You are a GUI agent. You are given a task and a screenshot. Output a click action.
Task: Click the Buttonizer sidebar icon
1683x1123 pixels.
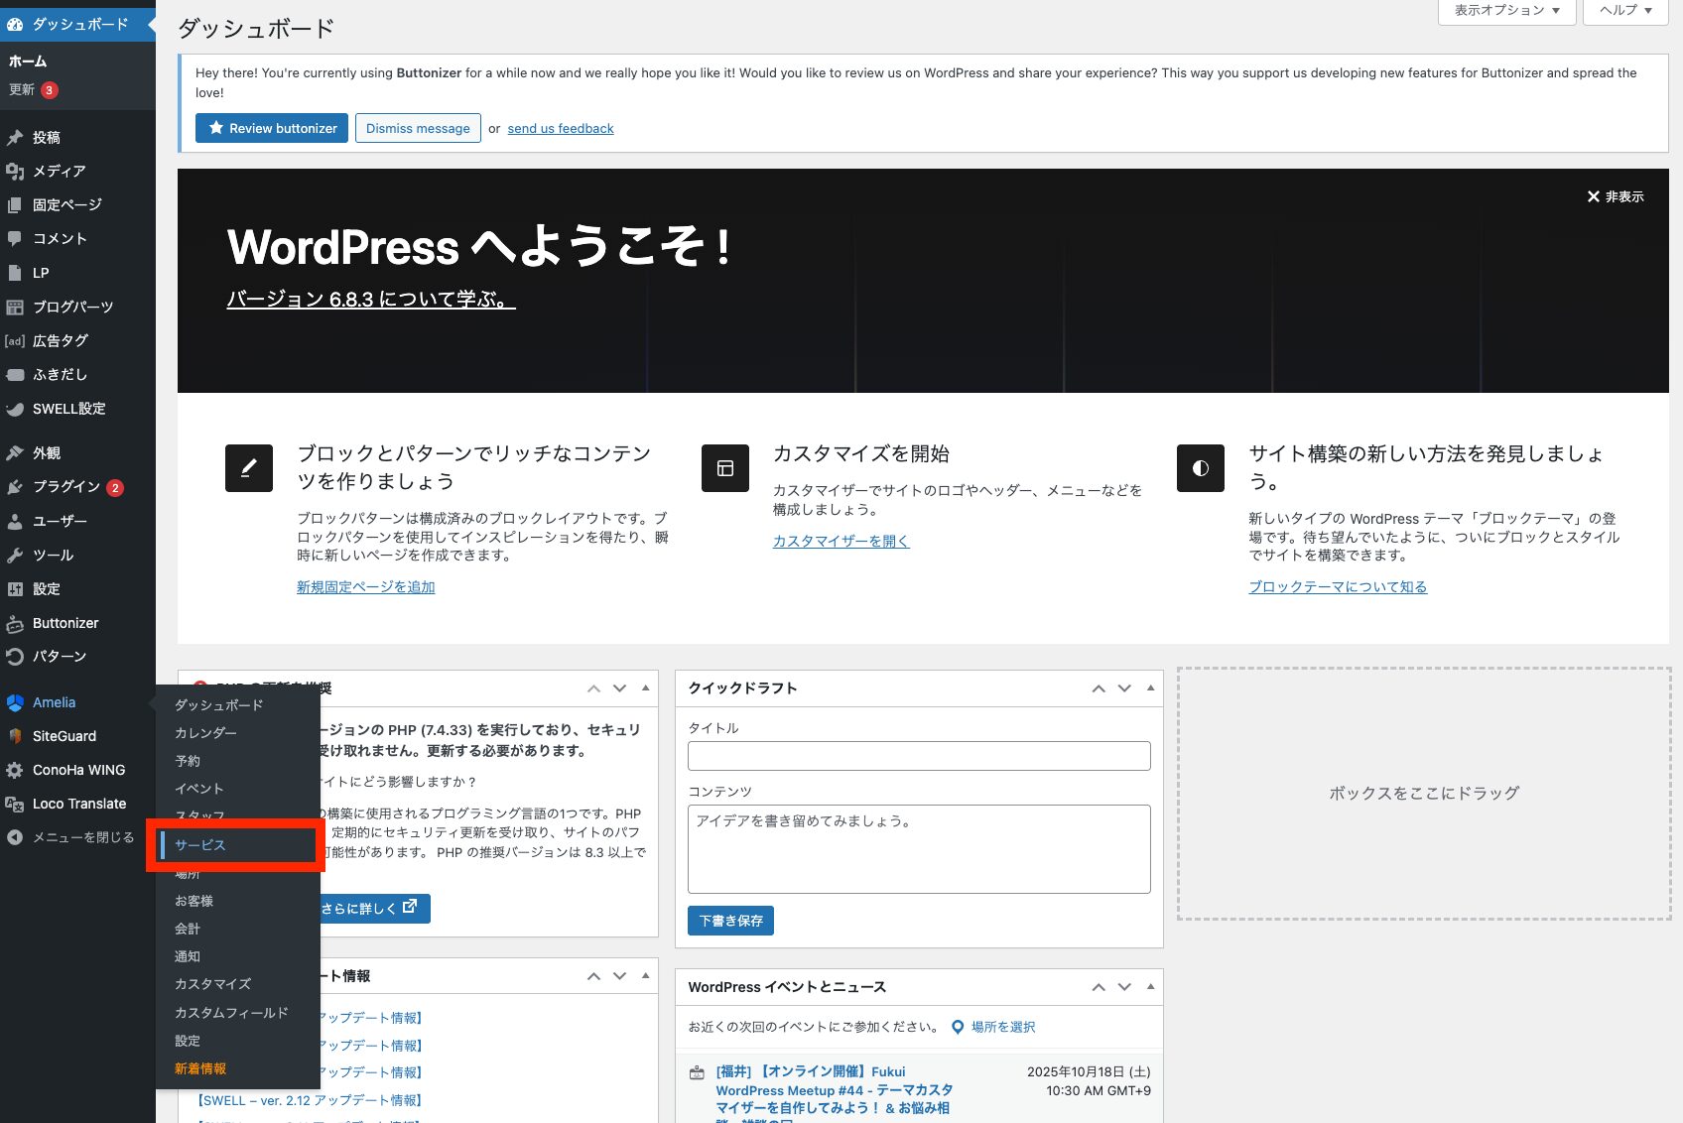(x=15, y=623)
